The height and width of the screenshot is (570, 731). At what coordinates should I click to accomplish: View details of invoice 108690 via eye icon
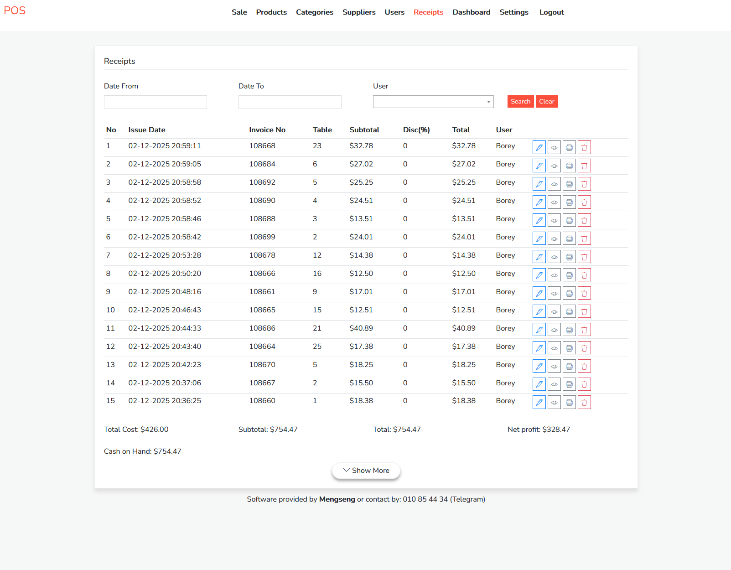point(554,202)
